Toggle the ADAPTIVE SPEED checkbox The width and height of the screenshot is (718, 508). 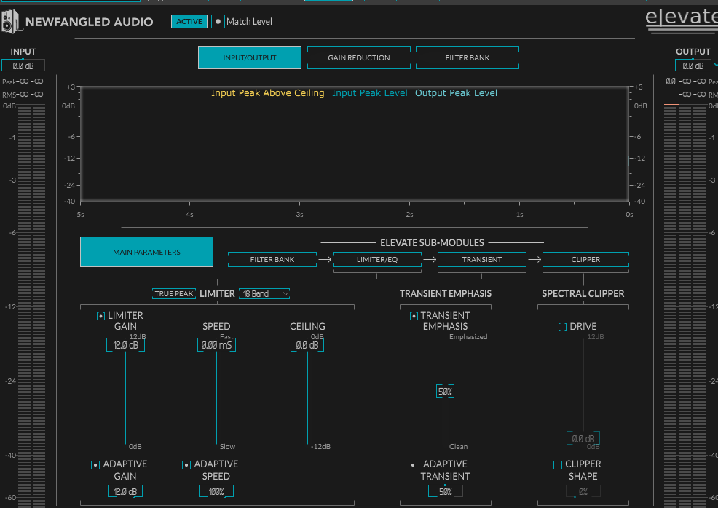click(186, 465)
